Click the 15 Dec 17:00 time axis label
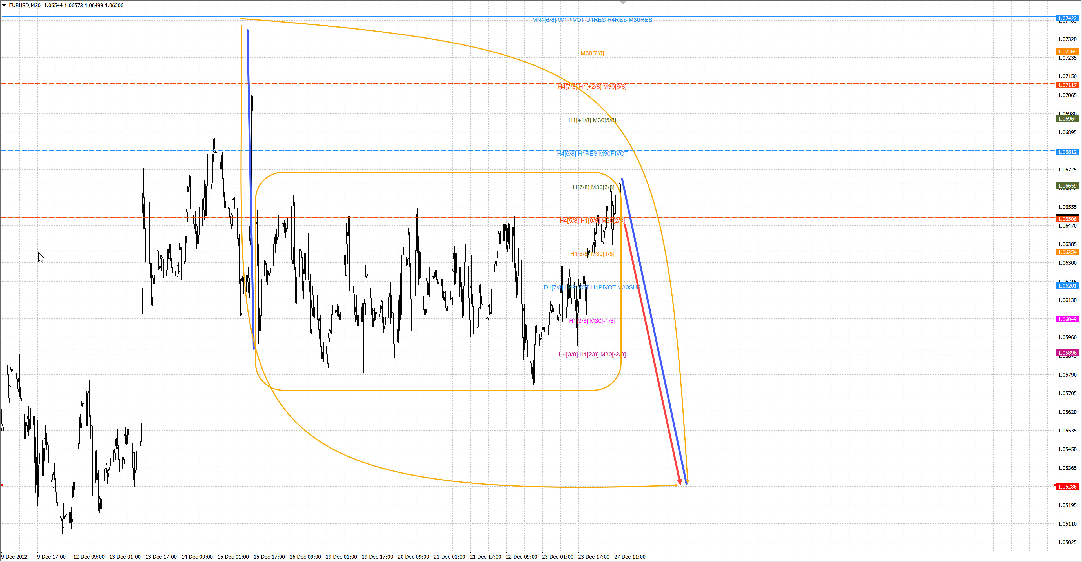1082x562 pixels. (x=269, y=557)
